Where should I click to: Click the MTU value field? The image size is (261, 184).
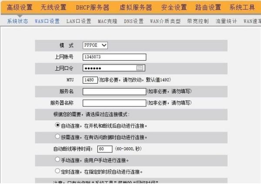click(90, 80)
